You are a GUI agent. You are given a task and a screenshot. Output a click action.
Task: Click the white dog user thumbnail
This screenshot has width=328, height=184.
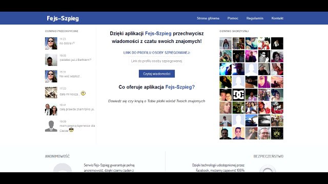277,108
